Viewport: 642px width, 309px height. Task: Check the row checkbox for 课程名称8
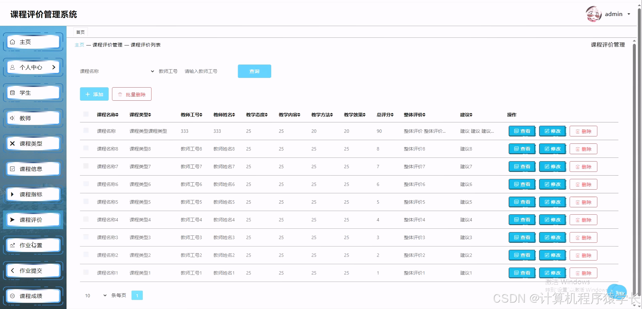86,148
